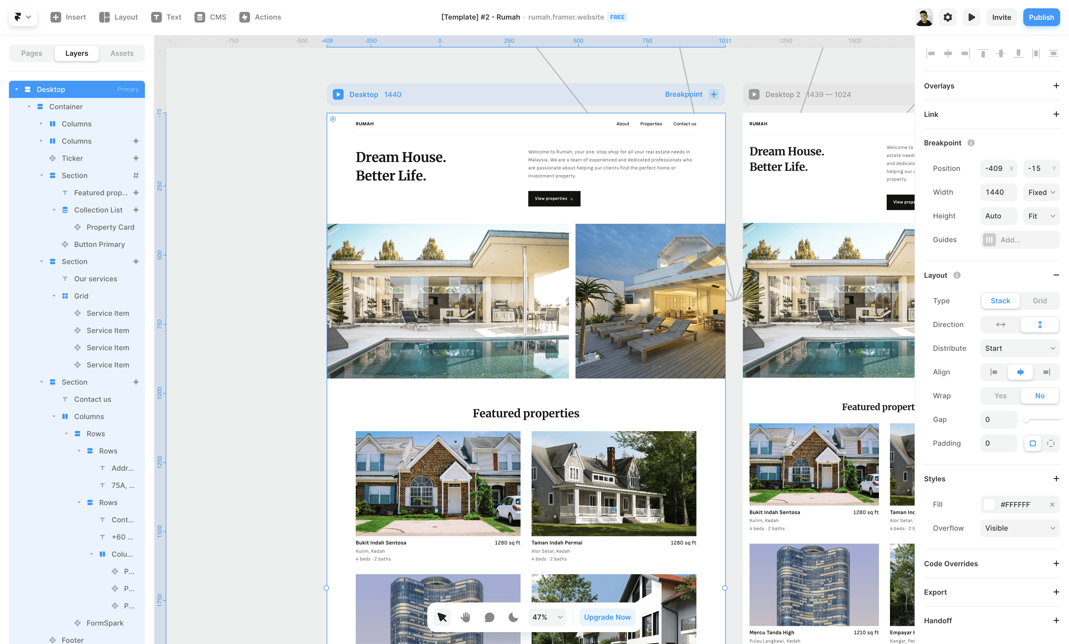The width and height of the screenshot is (1069, 644).
Task: Open the Distribute dropdown
Action: [x=1019, y=348]
